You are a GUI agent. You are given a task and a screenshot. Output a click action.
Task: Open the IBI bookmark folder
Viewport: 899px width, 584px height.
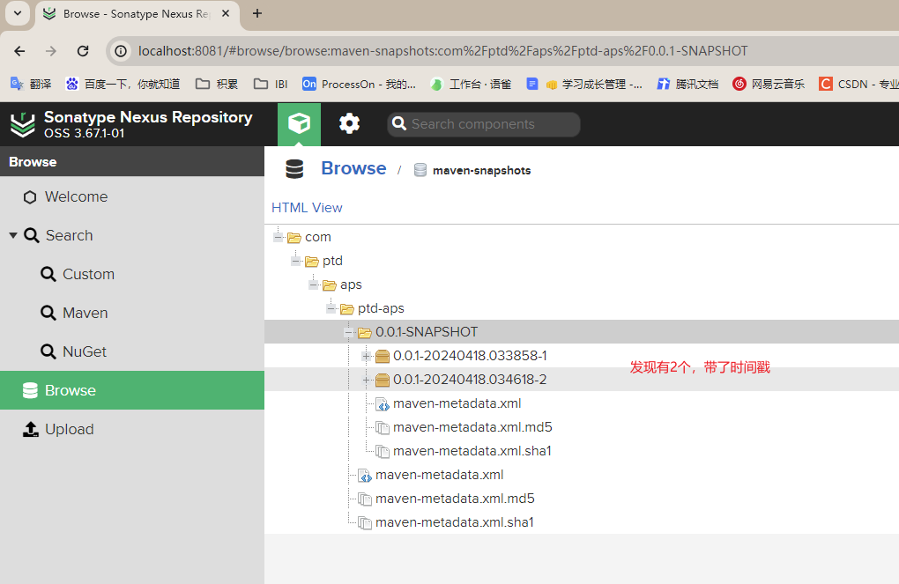click(x=271, y=85)
